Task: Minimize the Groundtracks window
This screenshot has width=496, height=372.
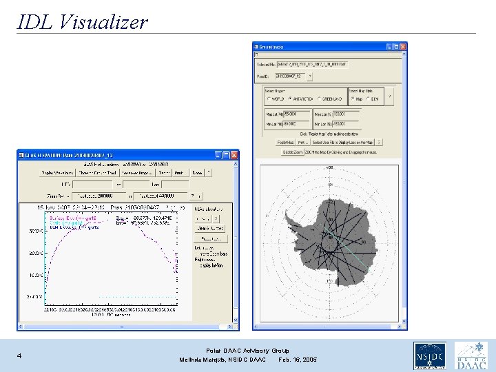Action: tap(389, 47)
